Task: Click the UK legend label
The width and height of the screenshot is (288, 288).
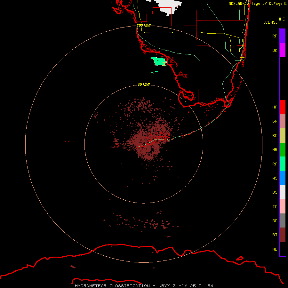Action: pyautogui.click(x=275, y=50)
